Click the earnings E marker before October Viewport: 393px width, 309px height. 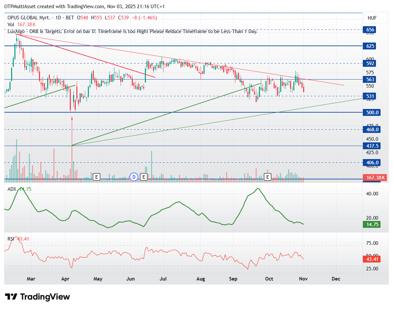tap(267, 177)
